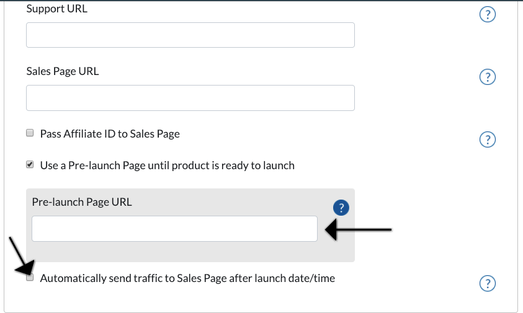523x313 pixels.
Task: Click the "Support URL" field label
Action: coord(56,9)
